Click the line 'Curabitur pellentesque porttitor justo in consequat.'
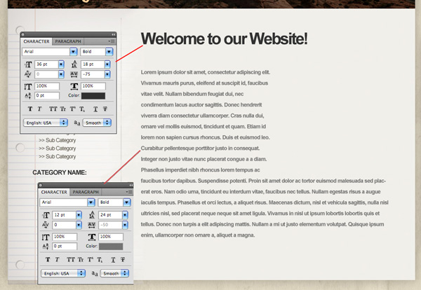This screenshot has width=421, height=290. coord(200,149)
